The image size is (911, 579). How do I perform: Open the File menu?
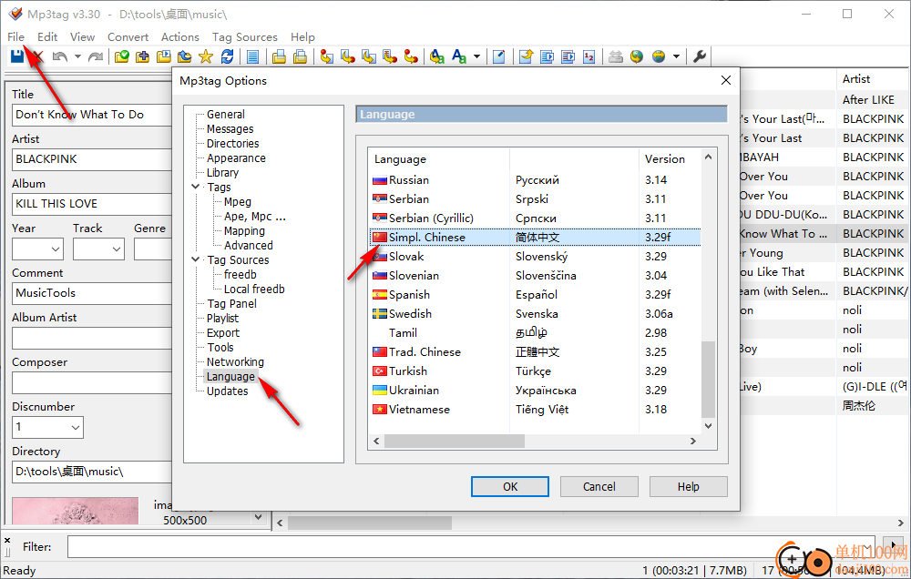[15, 37]
